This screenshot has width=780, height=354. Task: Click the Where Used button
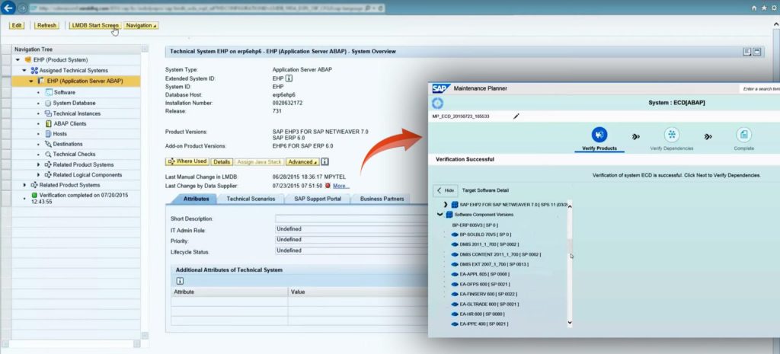(187, 161)
